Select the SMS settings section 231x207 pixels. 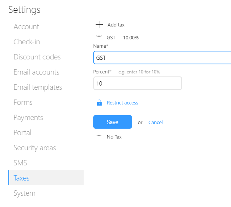20,163
